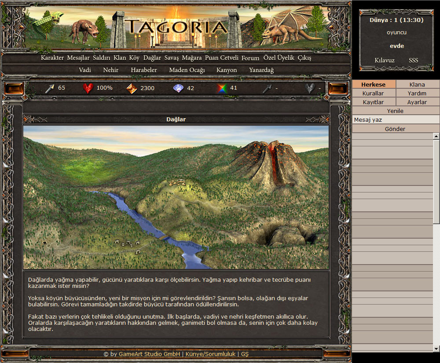Open the Kılavuz guide link

[385, 60]
